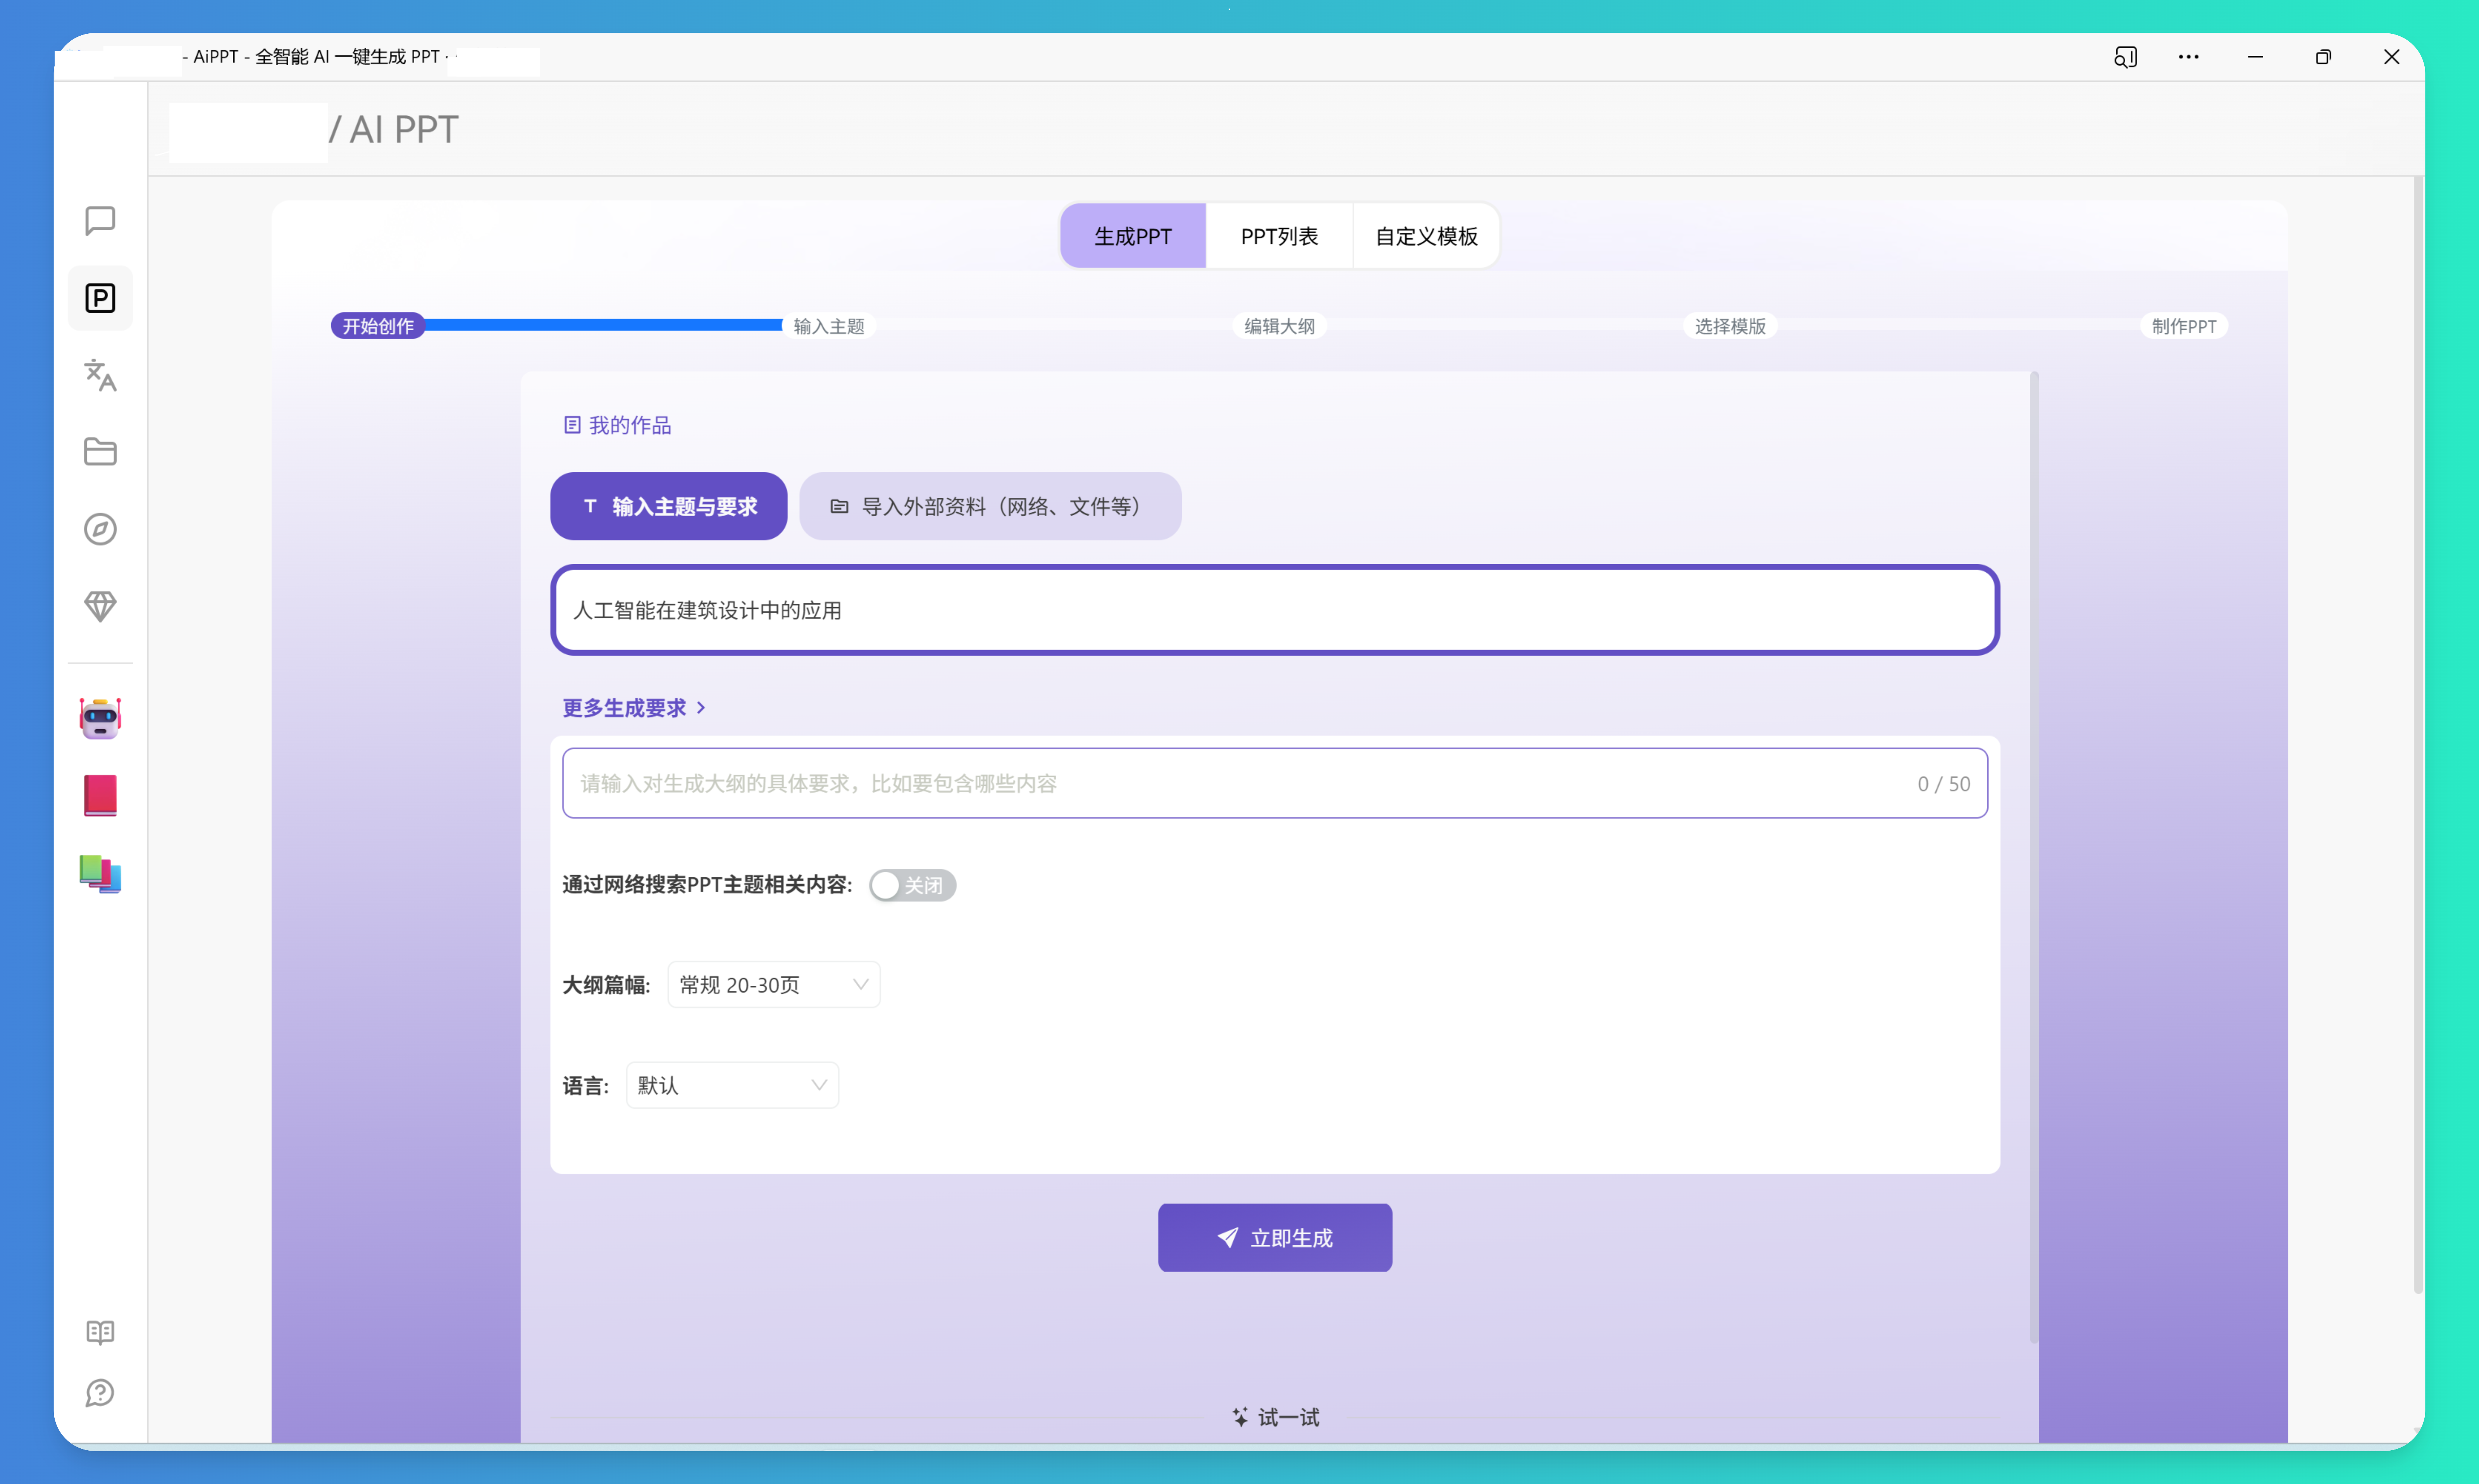Minimize the AiPPT window

(2255, 57)
